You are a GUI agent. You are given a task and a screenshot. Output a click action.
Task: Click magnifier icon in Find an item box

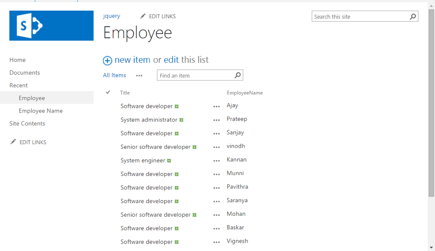click(x=237, y=75)
